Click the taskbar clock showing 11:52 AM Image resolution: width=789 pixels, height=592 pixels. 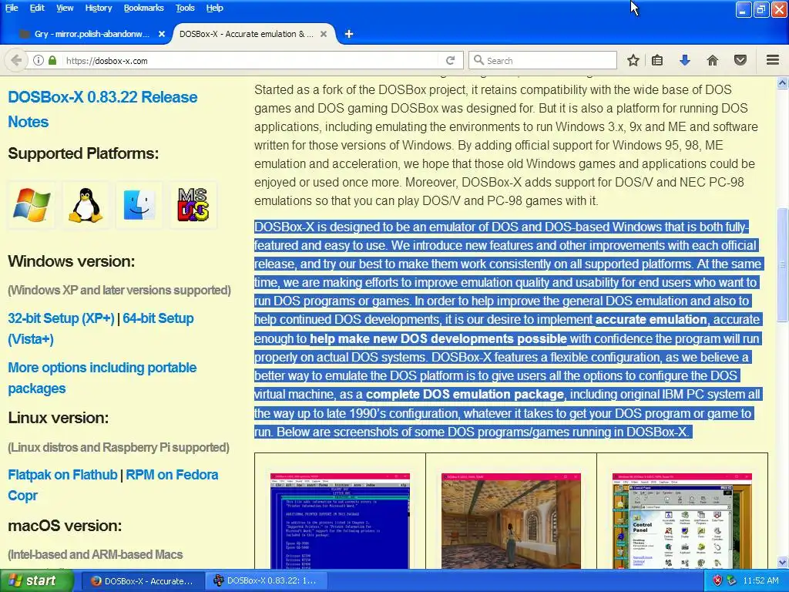(760, 580)
